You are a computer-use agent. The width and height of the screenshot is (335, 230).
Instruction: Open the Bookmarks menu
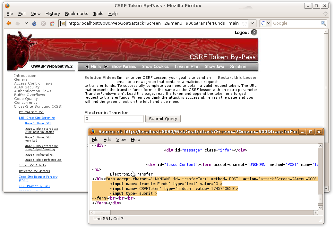point(76,13)
